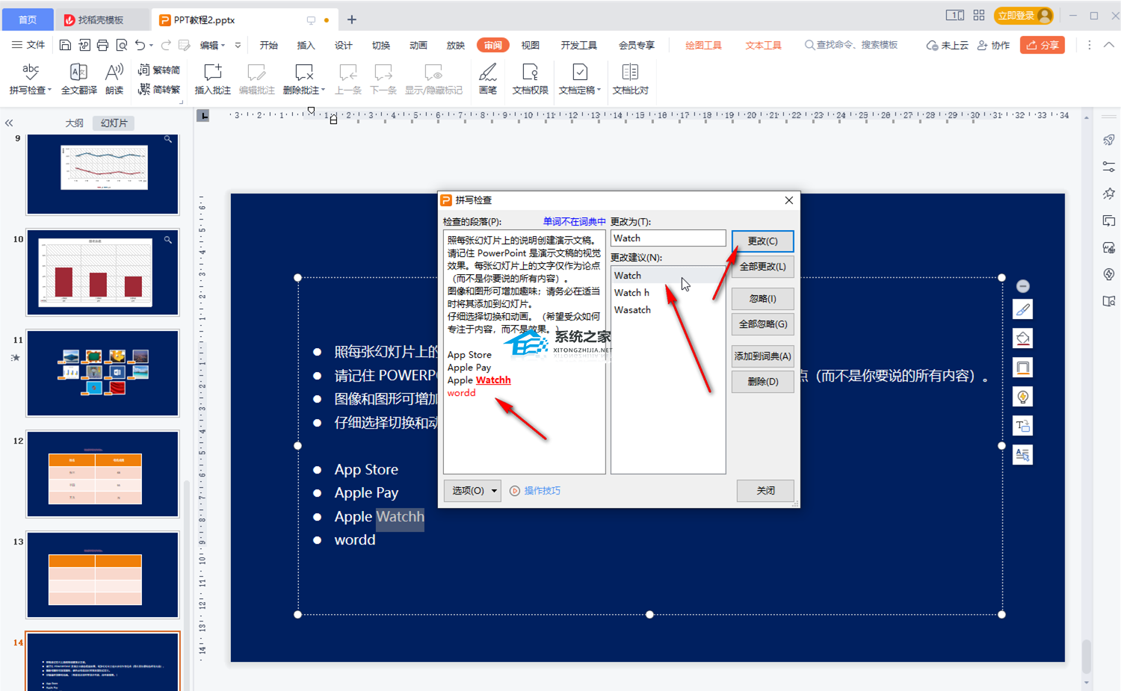Viewport: 1121px width, 691px height.
Task: Switch to the Outline pane tab
Action: pos(74,123)
